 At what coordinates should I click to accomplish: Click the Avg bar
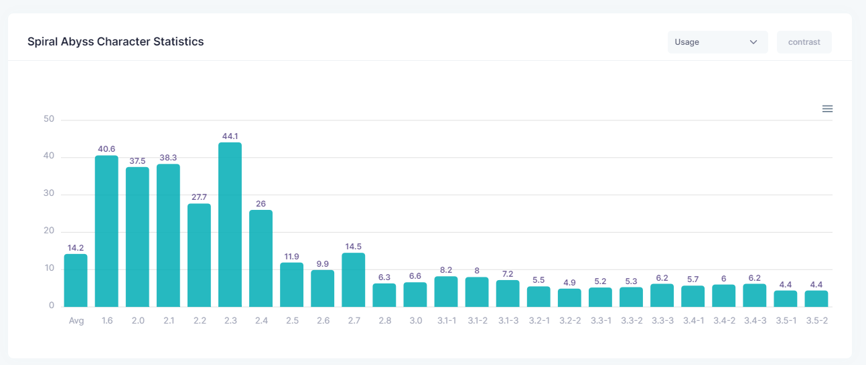pos(76,280)
